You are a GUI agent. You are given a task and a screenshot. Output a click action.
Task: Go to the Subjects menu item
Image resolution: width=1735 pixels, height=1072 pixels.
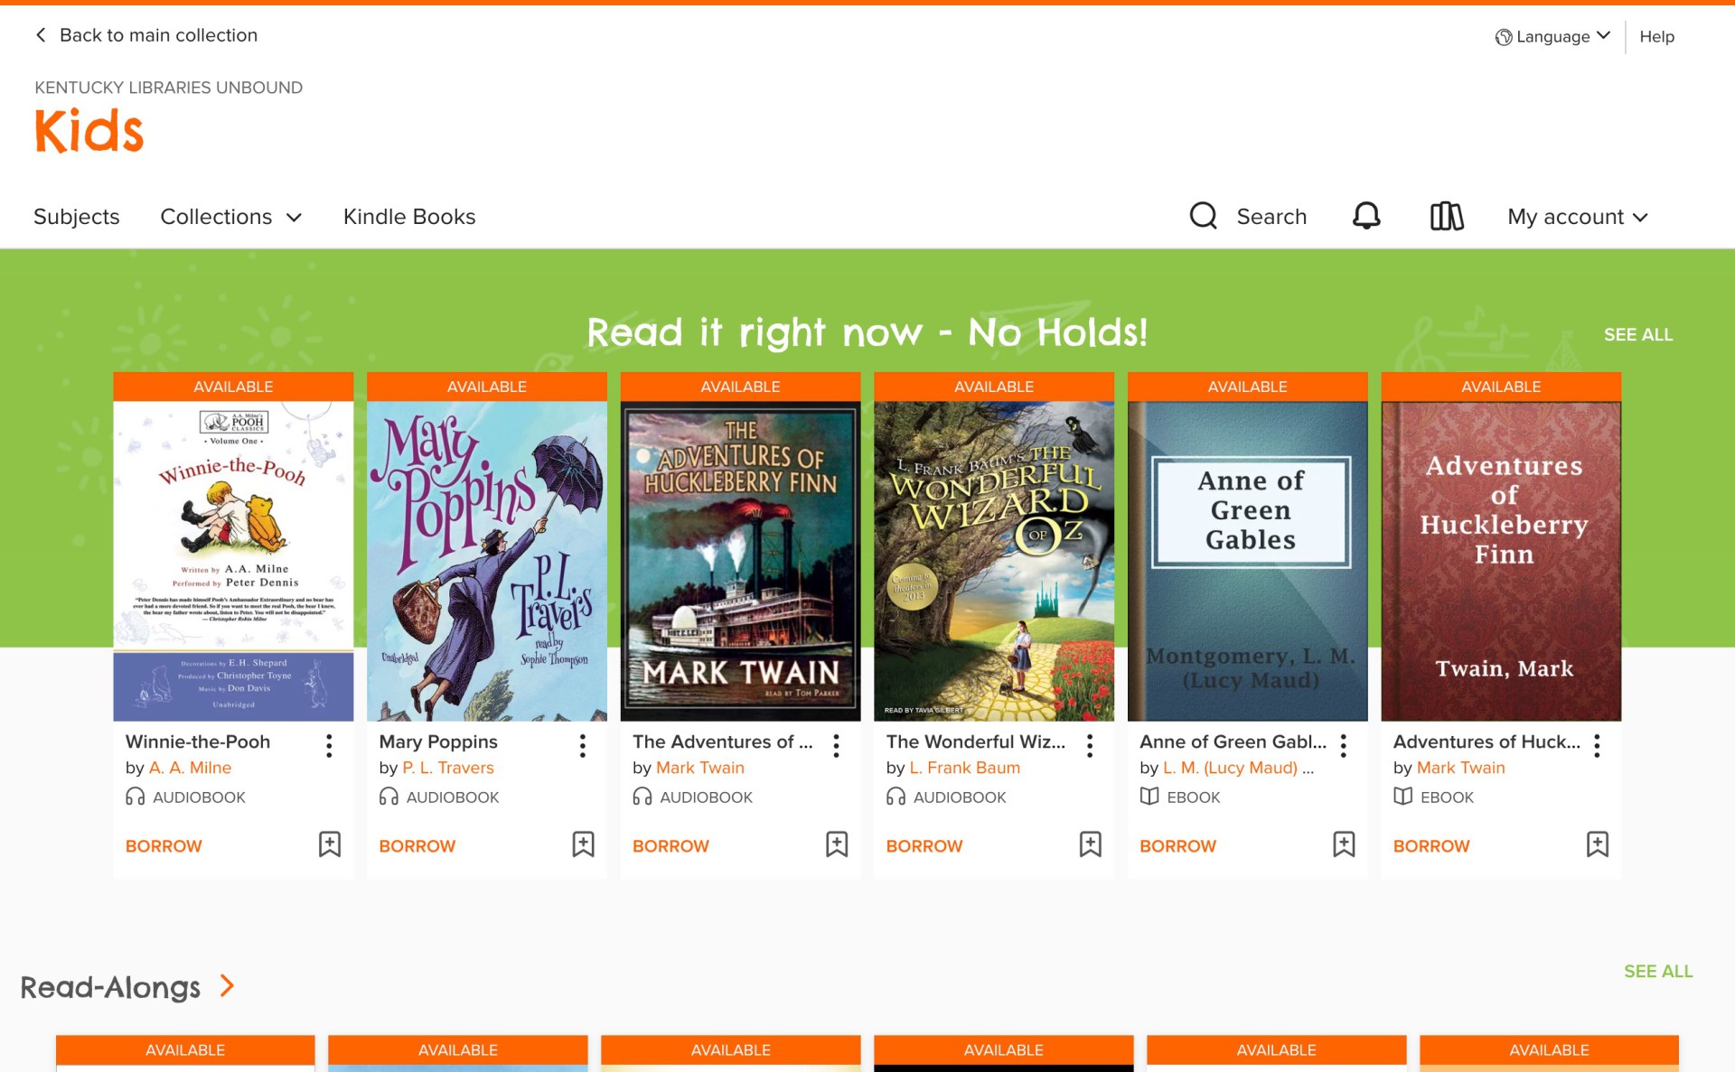(x=77, y=217)
